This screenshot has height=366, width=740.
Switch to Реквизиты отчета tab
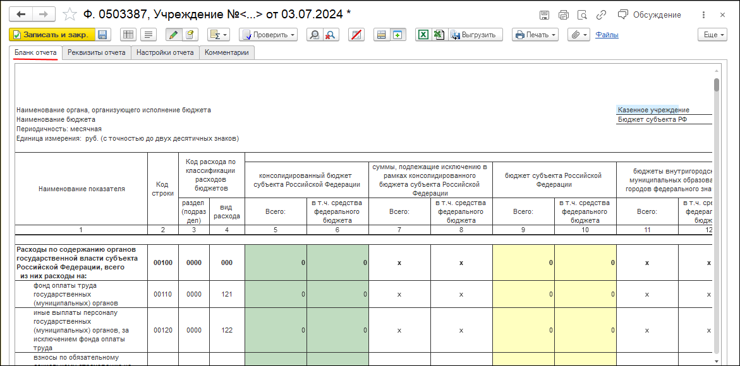pyautogui.click(x=97, y=52)
